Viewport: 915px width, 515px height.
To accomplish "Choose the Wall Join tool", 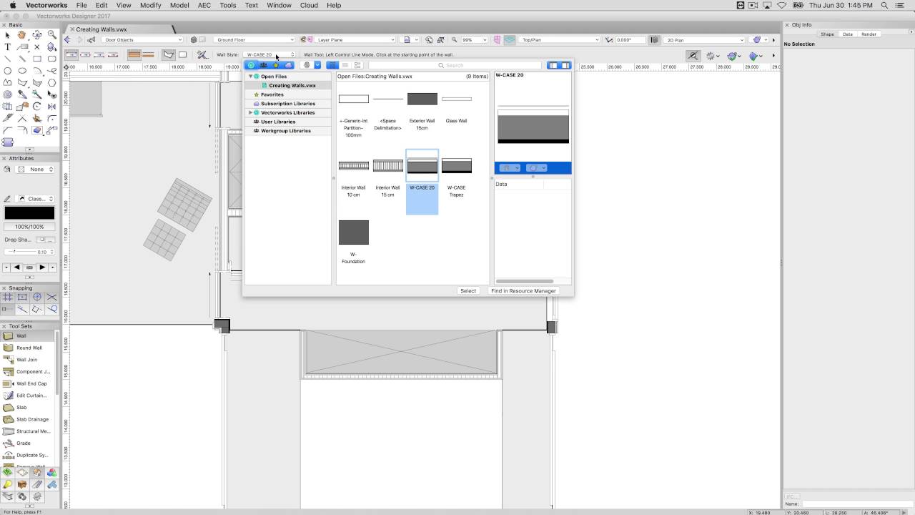I will pos(29,360).
